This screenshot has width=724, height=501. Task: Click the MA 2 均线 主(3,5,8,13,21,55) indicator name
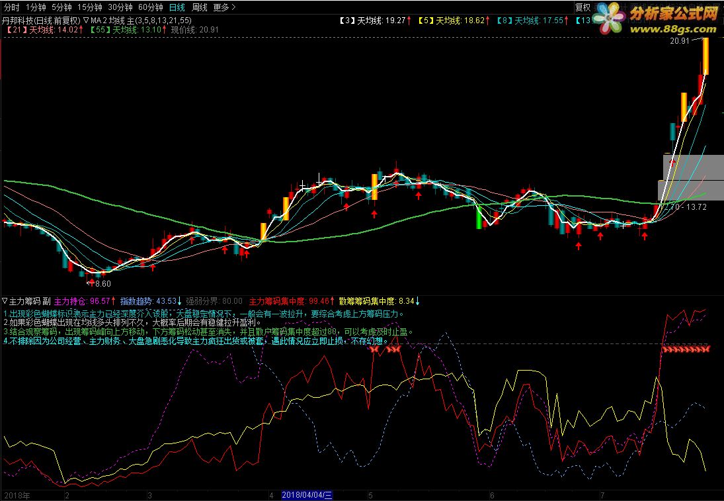141,21
